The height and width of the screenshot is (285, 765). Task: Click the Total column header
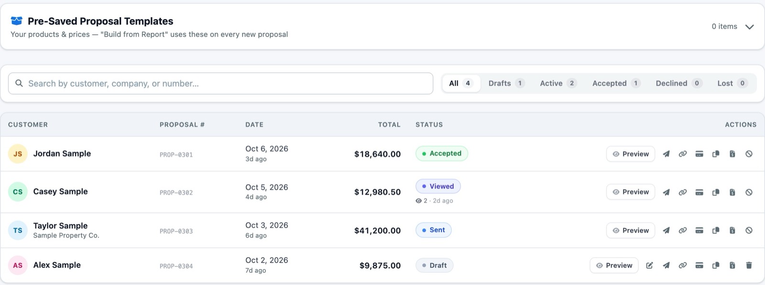pyautogui.click(x=389, y=125)
